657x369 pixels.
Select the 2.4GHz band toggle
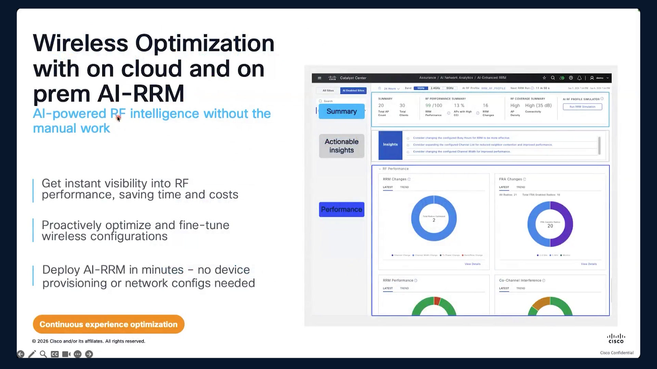[435, 88]
